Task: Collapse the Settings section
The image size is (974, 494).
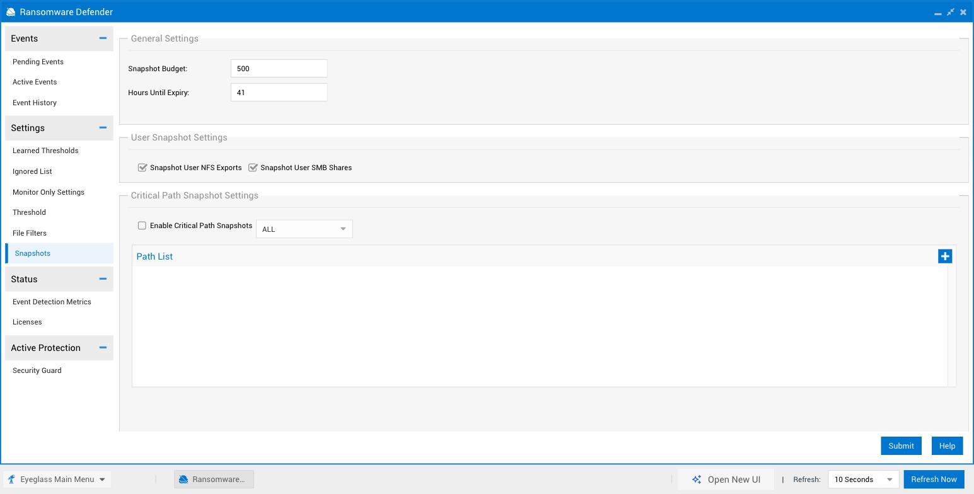Action: tap(103, 128)
